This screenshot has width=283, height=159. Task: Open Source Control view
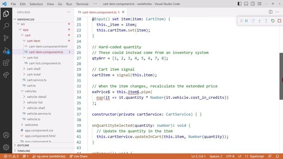pos(6,38)
